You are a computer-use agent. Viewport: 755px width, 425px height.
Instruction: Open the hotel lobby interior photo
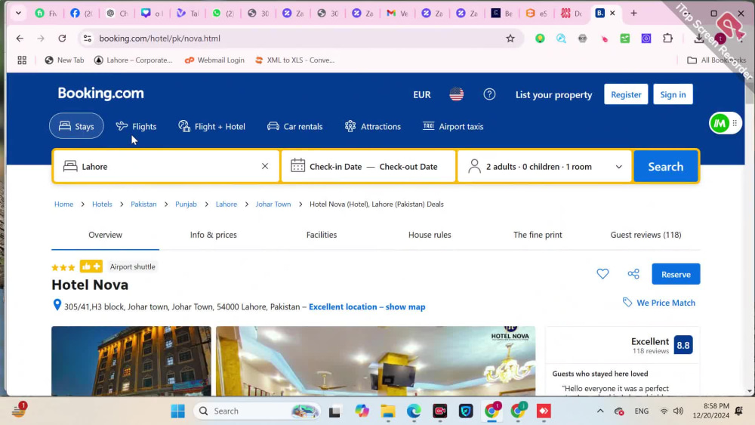pyautogui.click(x=375, y=361)
